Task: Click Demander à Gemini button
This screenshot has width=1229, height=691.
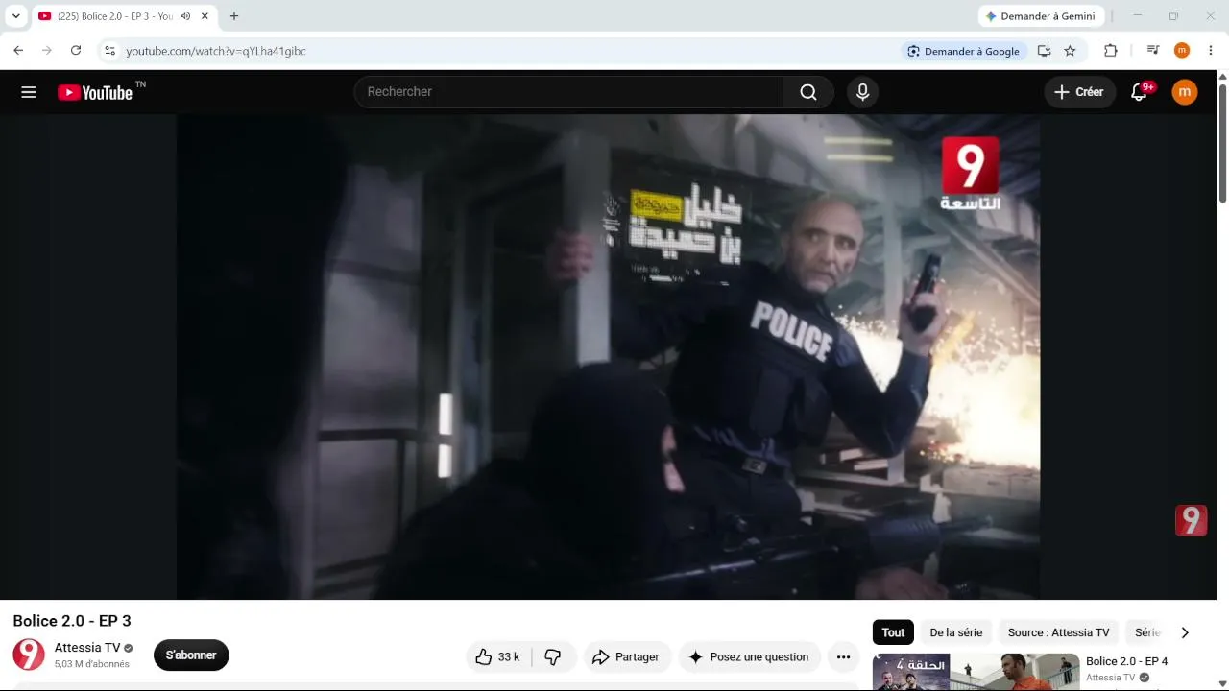Action: point(1041,16)
